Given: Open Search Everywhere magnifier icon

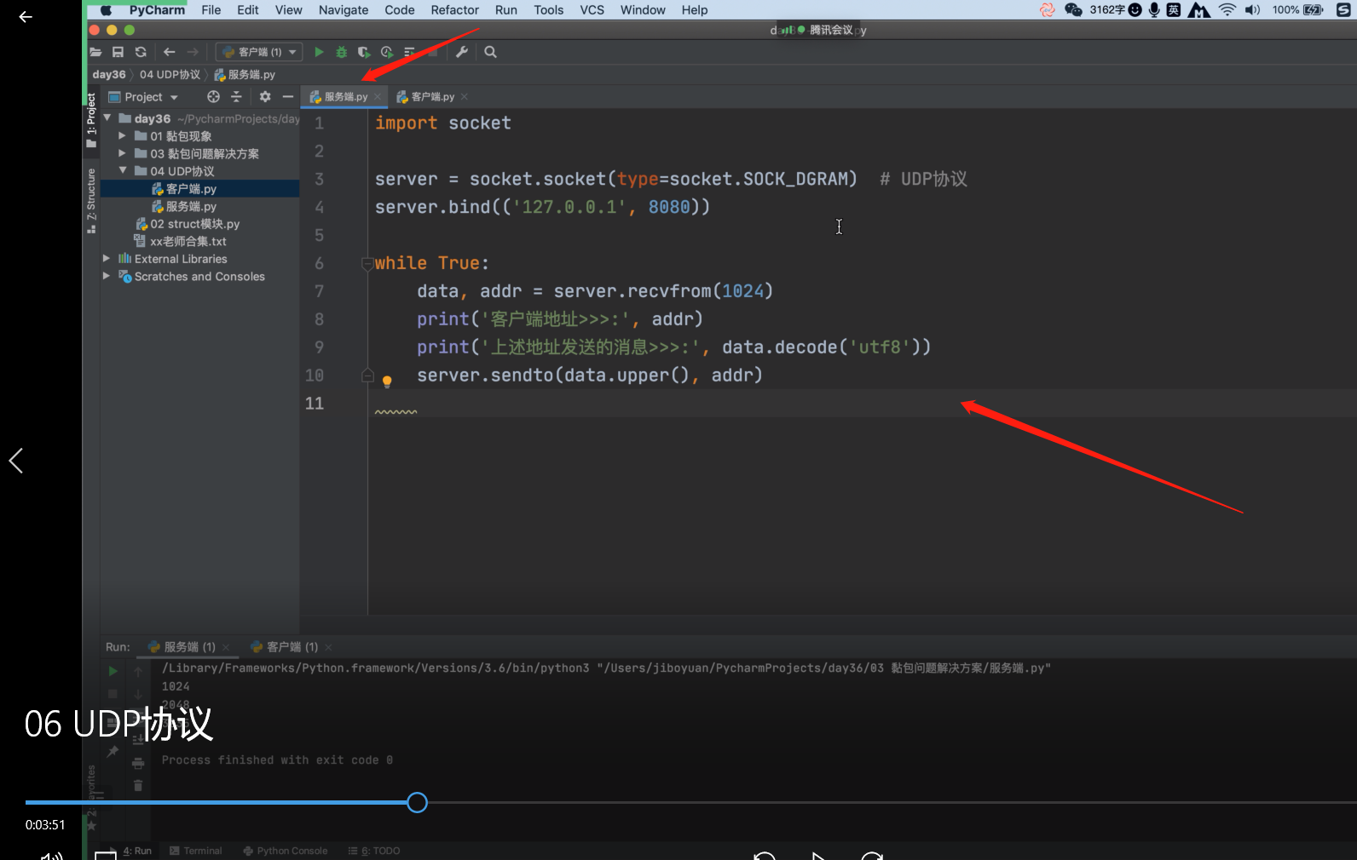Looking at the screenshot, I should [x=490, y=52].
